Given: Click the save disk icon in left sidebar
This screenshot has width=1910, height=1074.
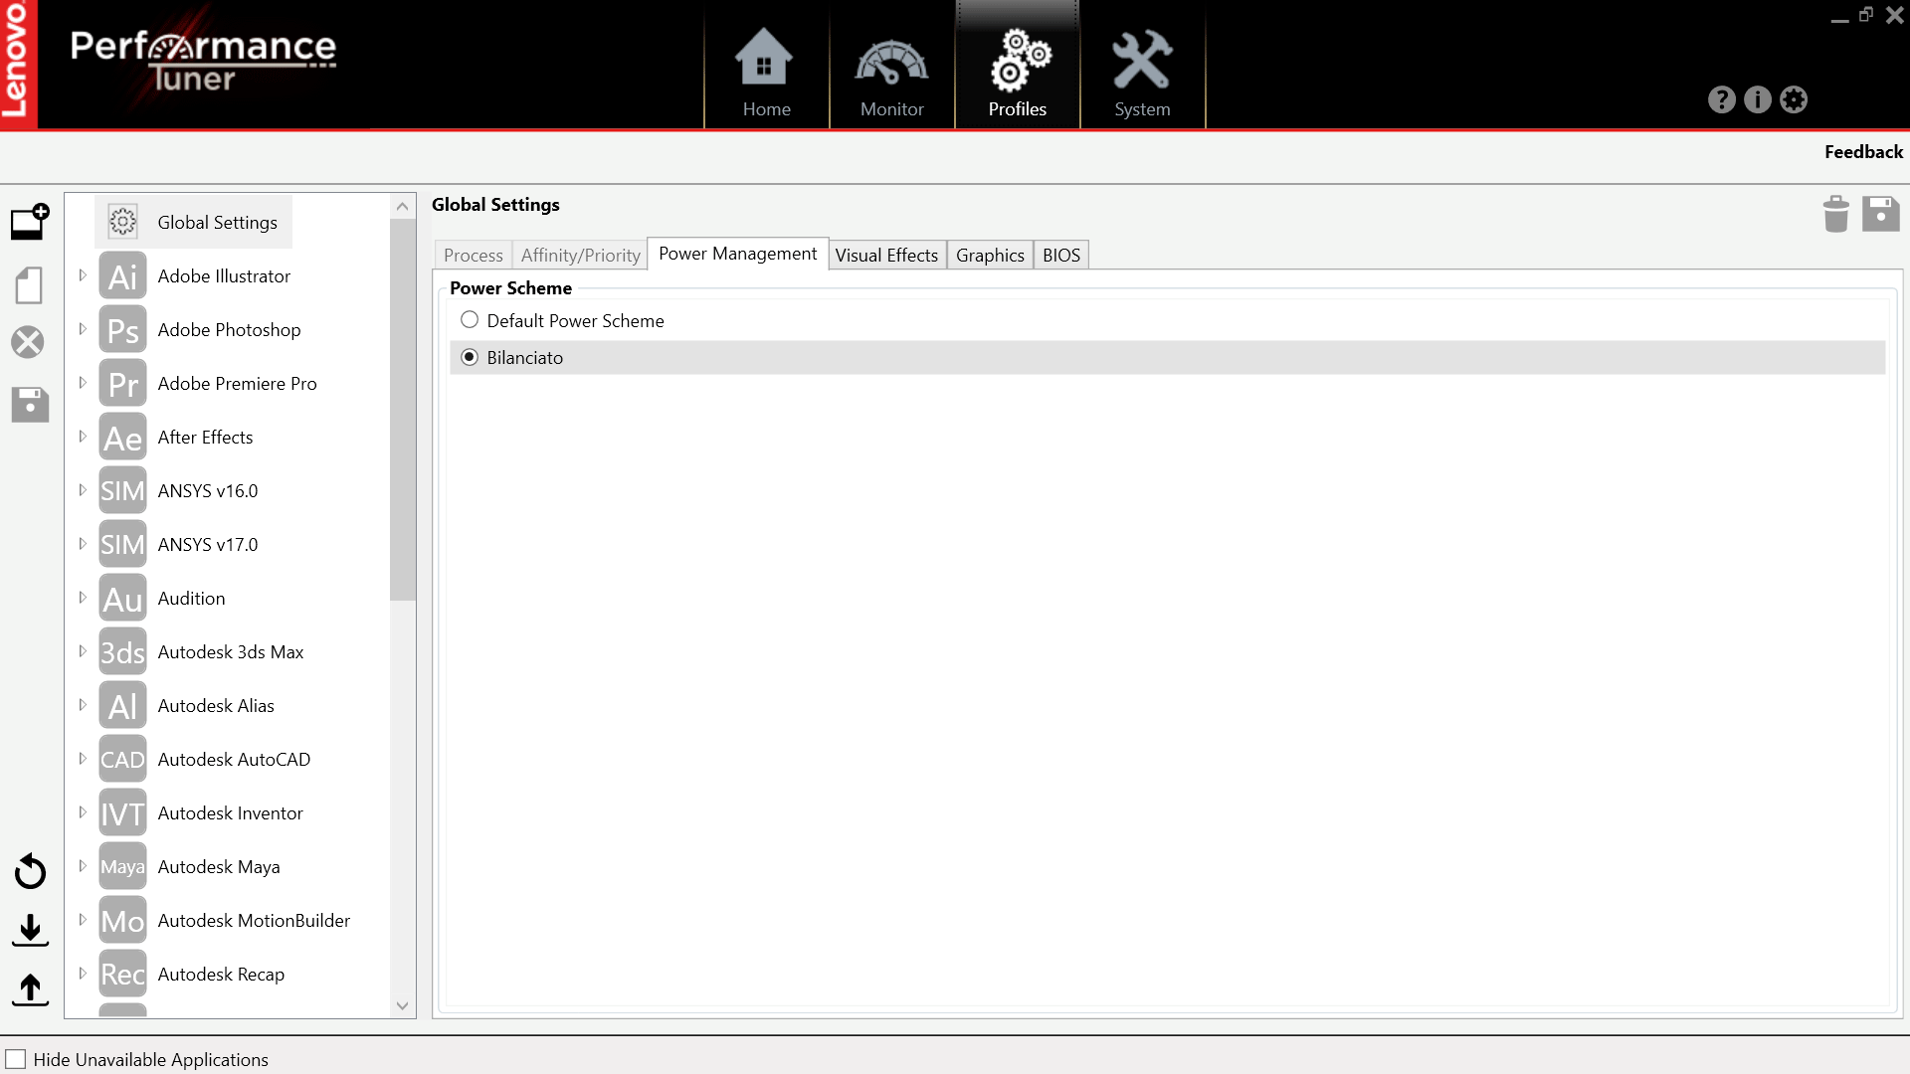Looking at the screenshot, I should [x=30, y=405].
